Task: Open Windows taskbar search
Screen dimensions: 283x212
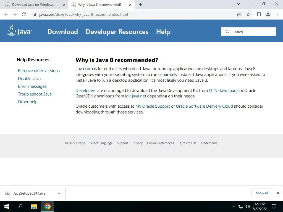Action: [x=20, y=206]
